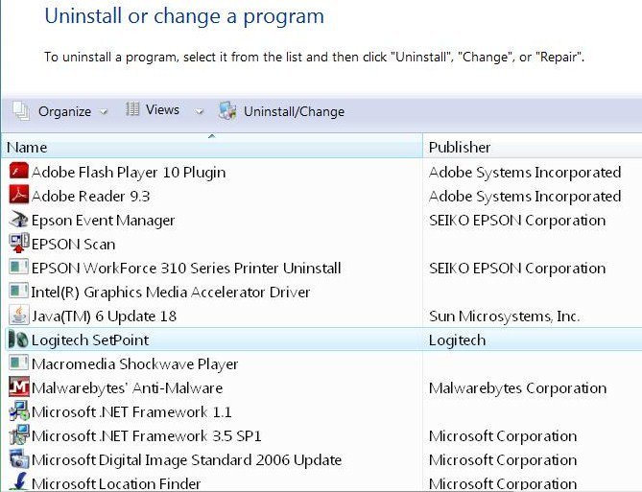Click the Views toolbar icon
Viewport: 642px width, 492px height.
[132, 109]
